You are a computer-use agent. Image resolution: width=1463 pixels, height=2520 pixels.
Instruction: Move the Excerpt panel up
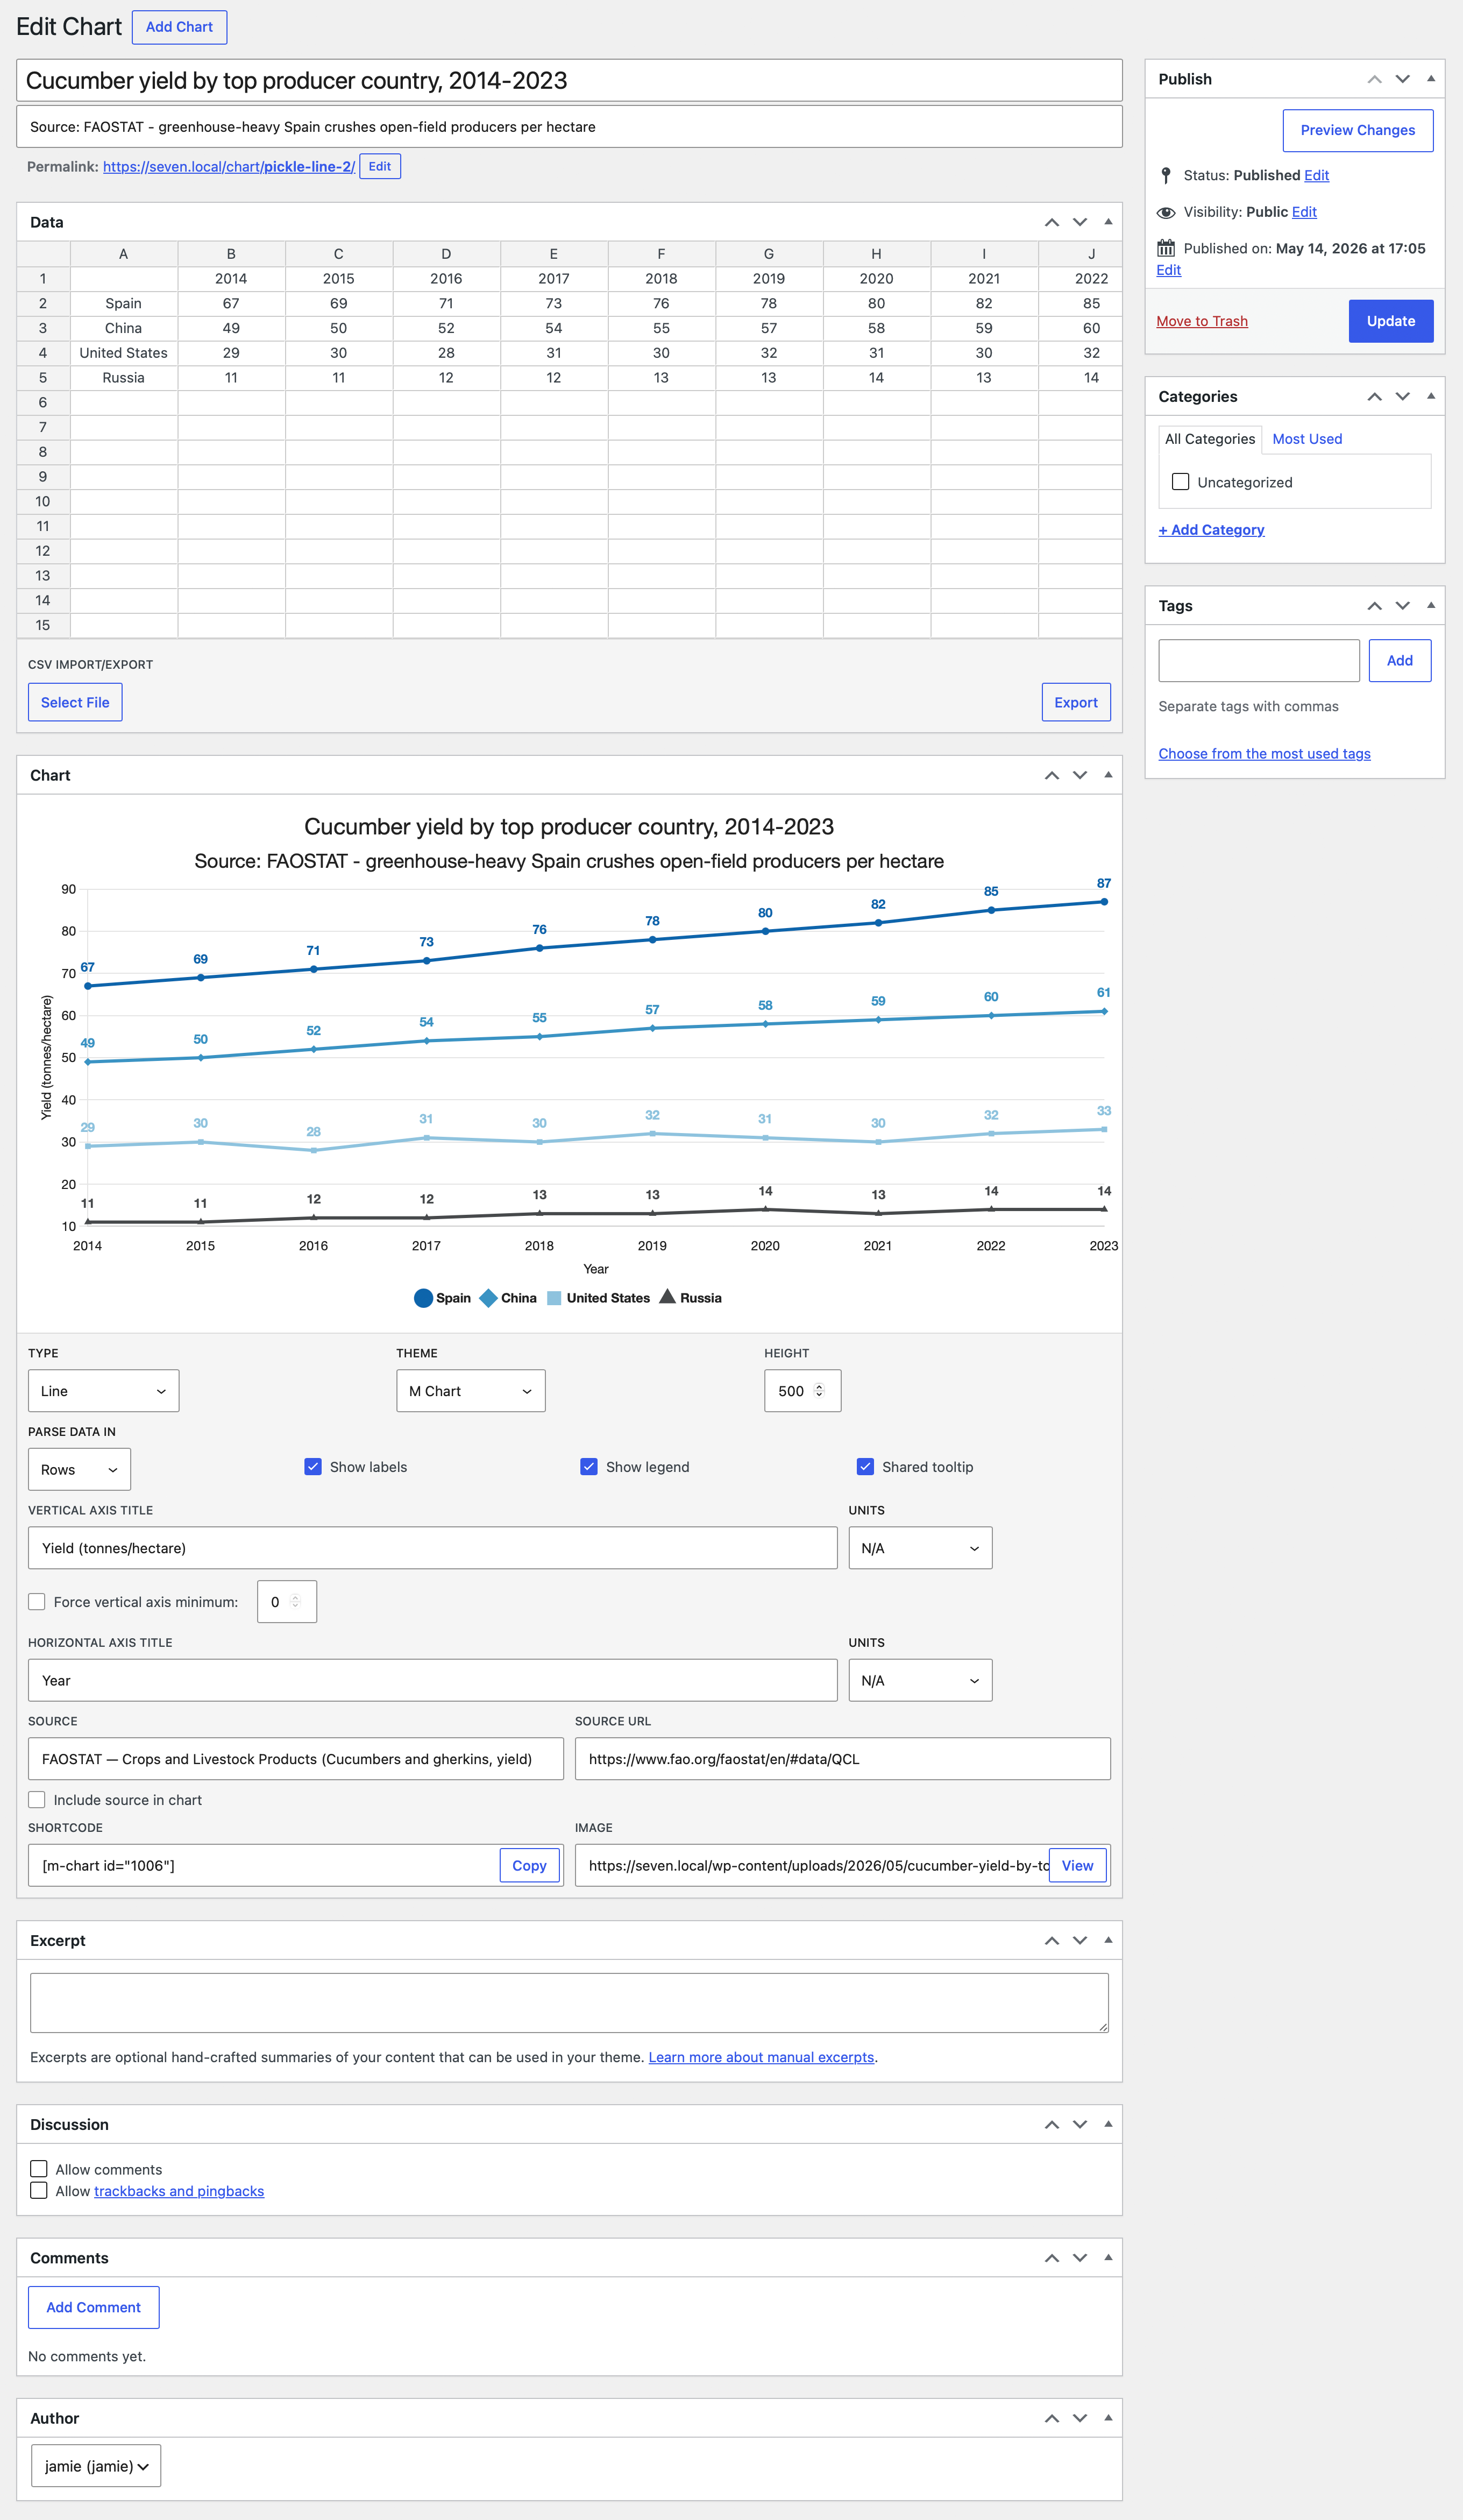1051,1940
